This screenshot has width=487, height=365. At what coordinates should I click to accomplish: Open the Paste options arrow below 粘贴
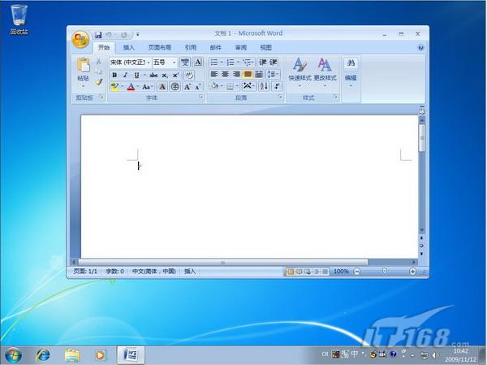tap(84, 86)
